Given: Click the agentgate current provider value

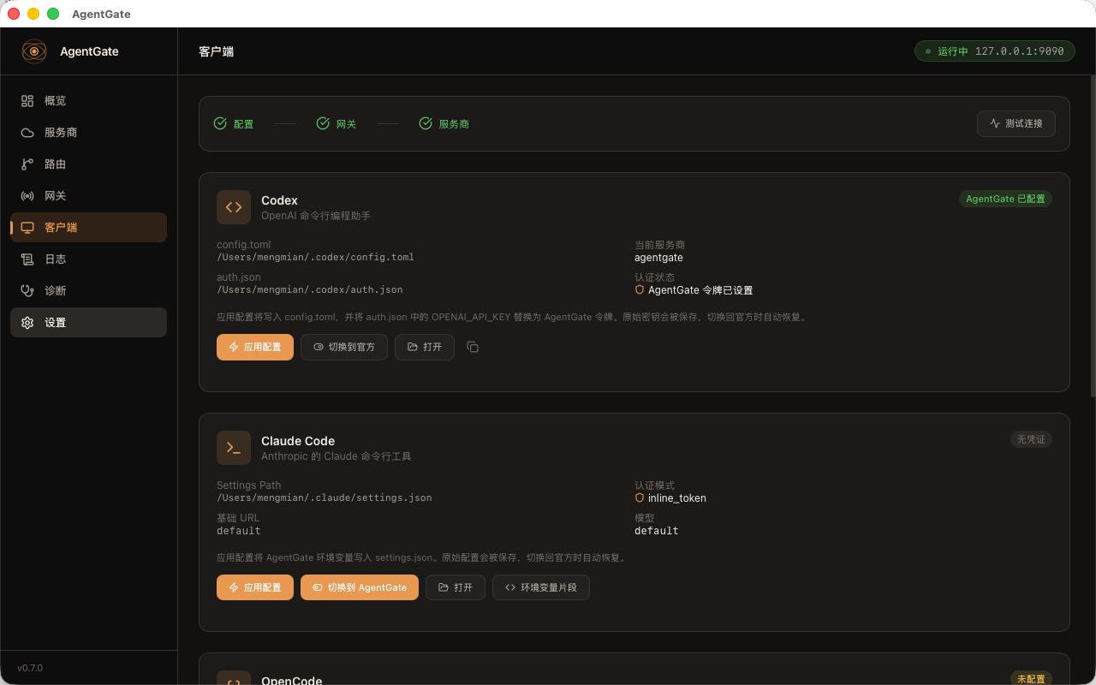Looking at the screenshot, I should [658, 257].
